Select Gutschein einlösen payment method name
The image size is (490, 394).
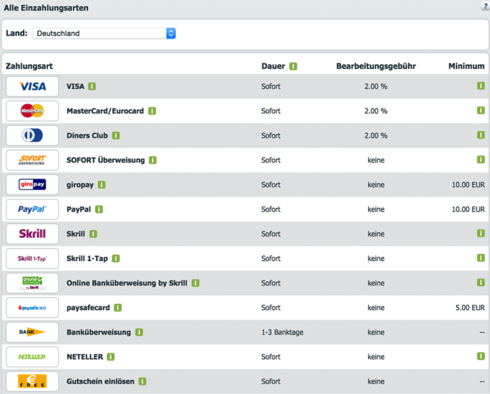tap(100, 381)
